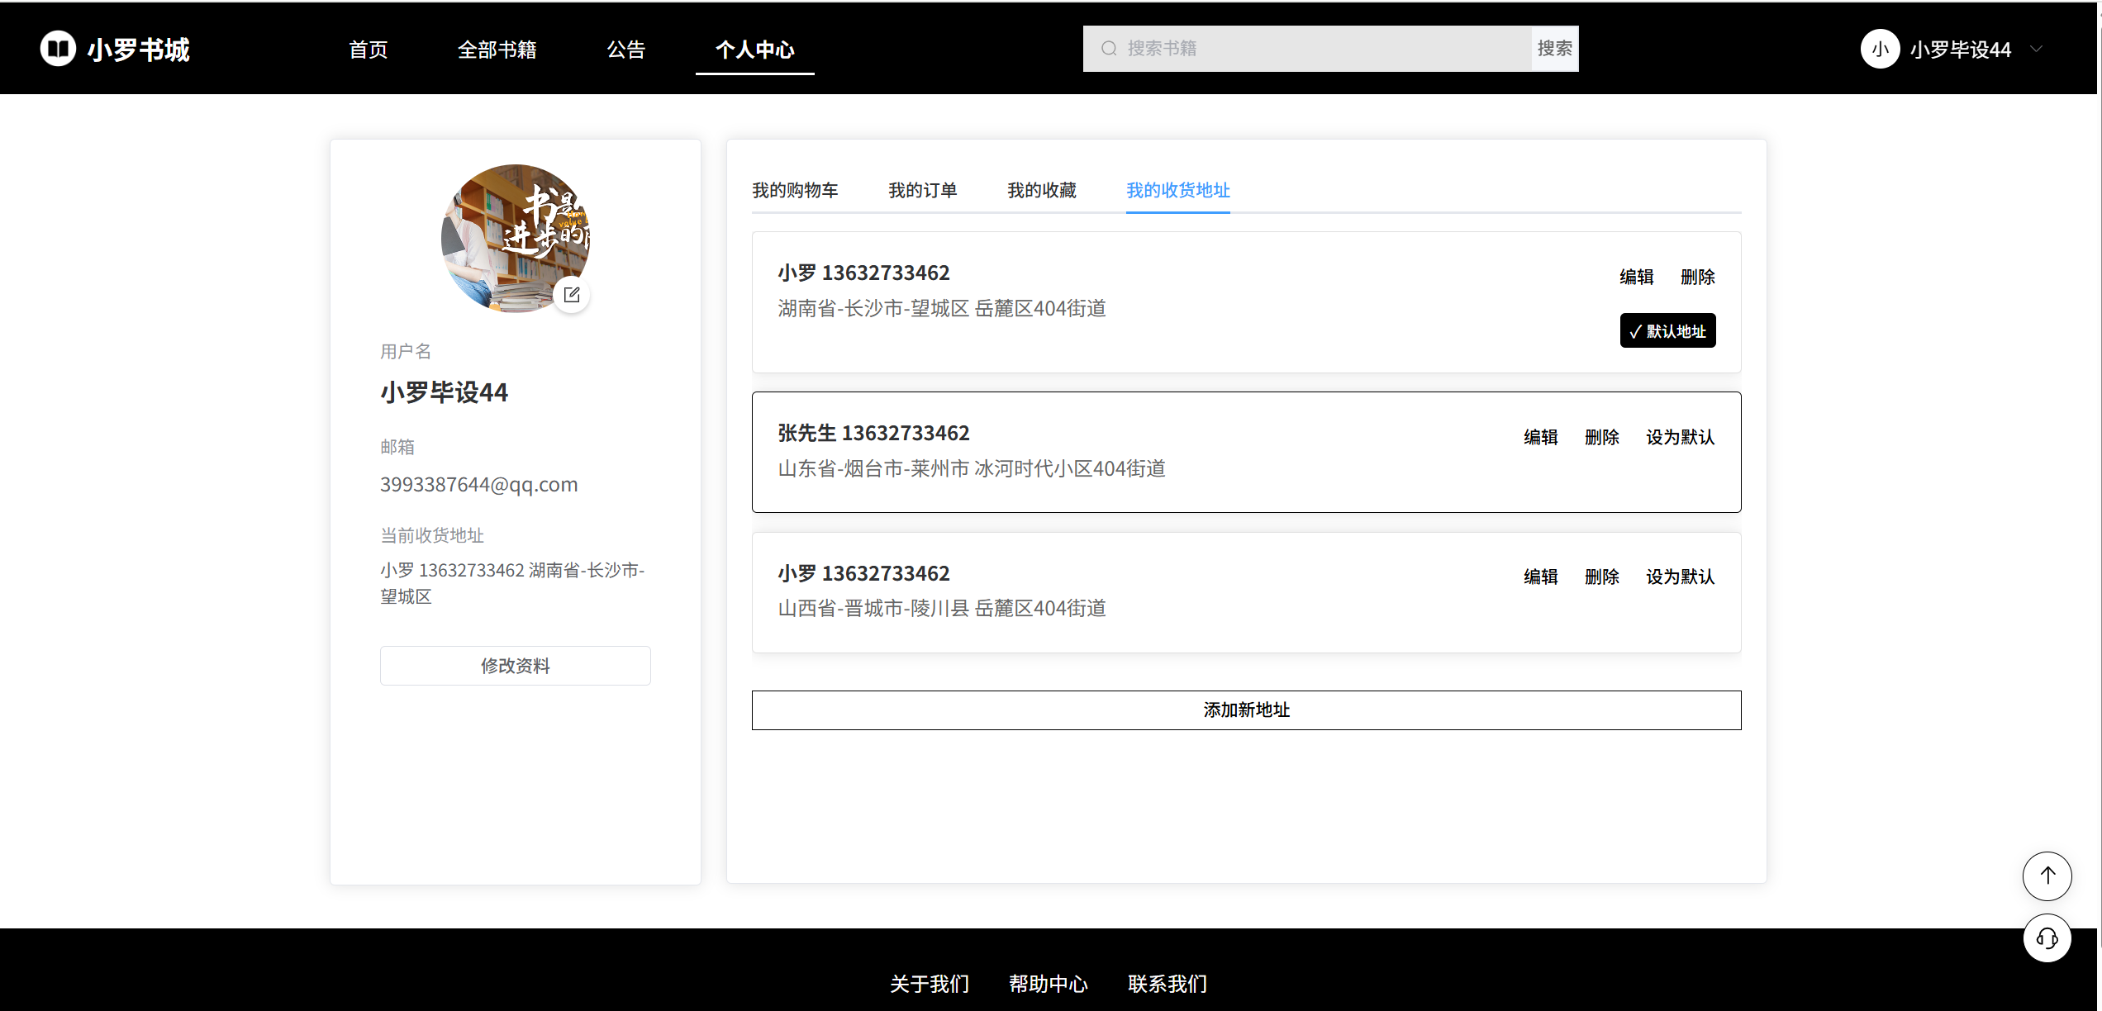Viewport: 2102px width, 1011px height.
Task: Set 张先生 address as default
Action: coord(1680,437)
